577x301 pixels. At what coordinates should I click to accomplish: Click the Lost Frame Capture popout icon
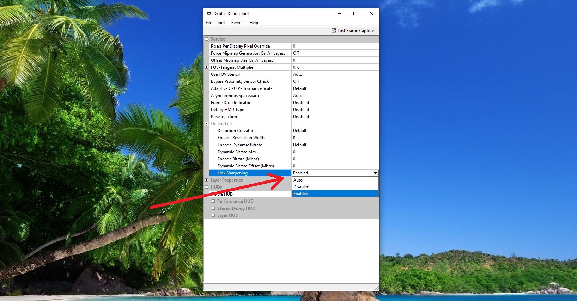click(x=334, y=30)
